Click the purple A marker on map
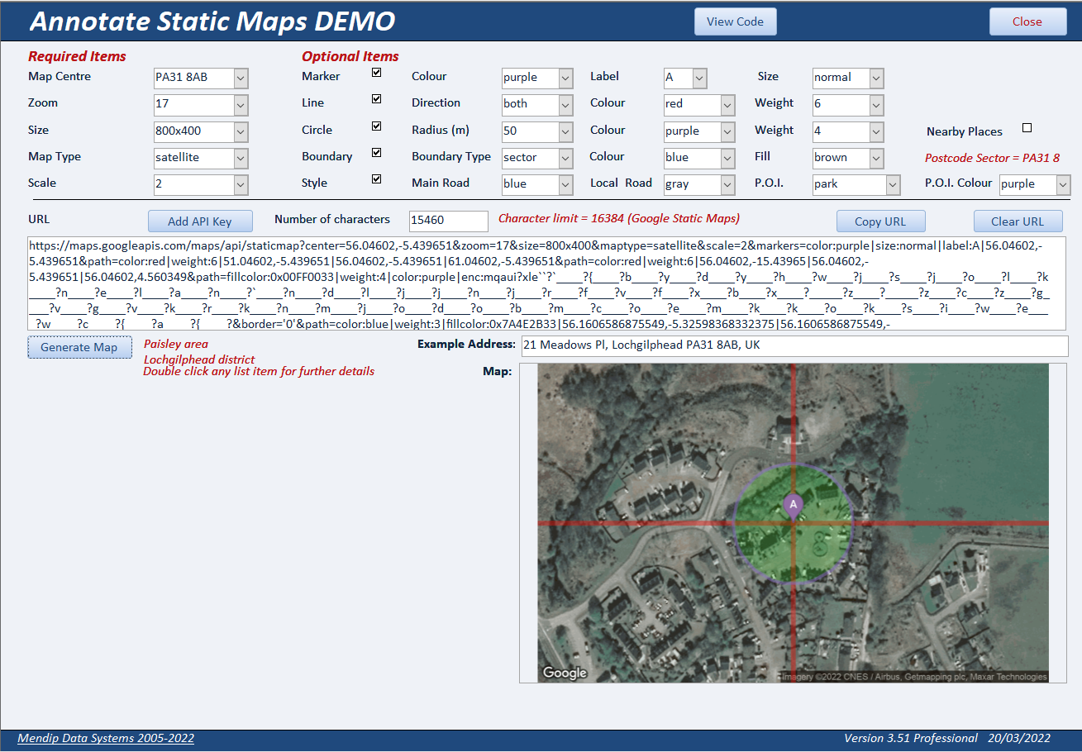Screen dimensions: 1082x752 pos(793,506)
